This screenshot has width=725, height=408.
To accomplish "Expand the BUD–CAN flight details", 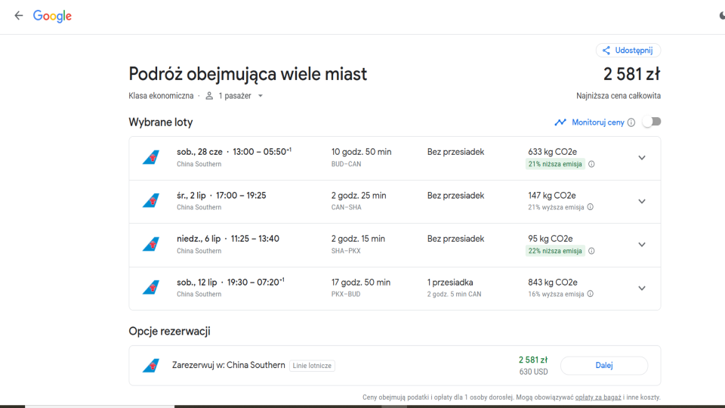I will click(642, 158).
